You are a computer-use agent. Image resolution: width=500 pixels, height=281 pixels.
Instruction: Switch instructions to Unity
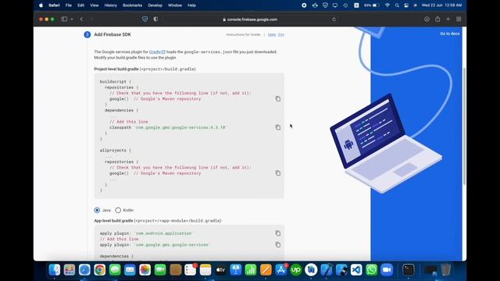[x=272, y=34]
